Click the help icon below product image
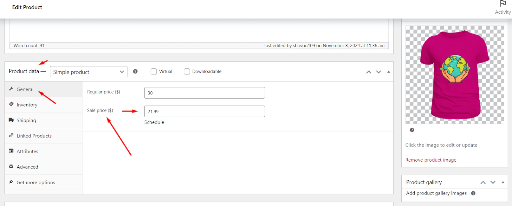Viewport: 512px width, 206px height. [412, 130]
